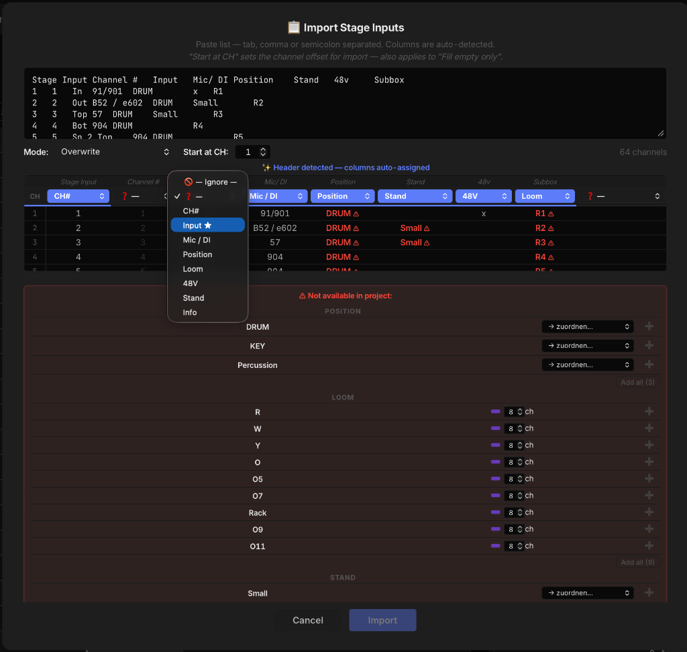Open the Stand column assignment dropdown
687x652 pixels.
415,196
